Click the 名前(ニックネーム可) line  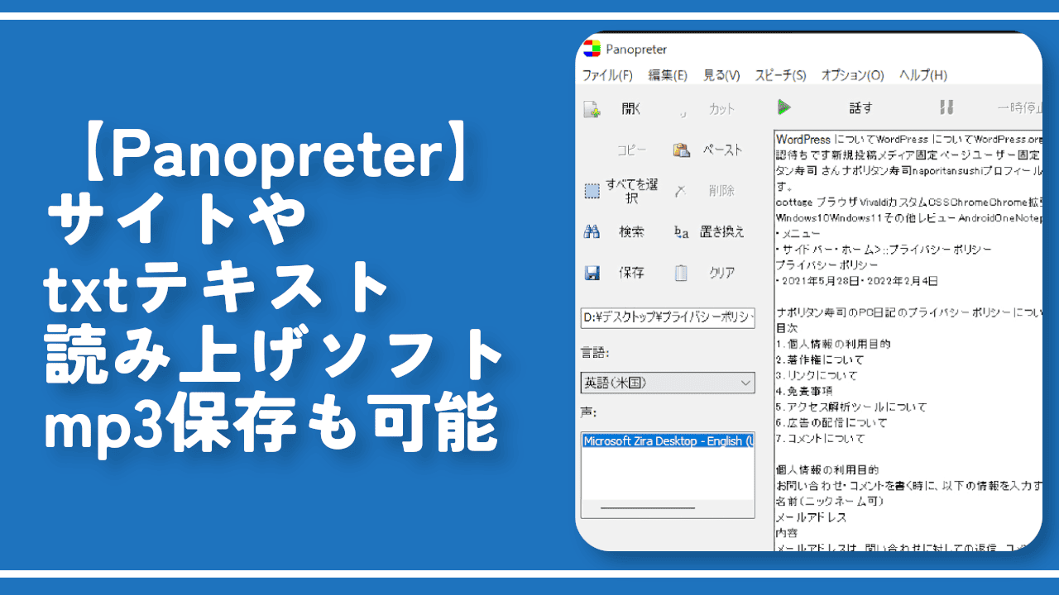[830, 502]
